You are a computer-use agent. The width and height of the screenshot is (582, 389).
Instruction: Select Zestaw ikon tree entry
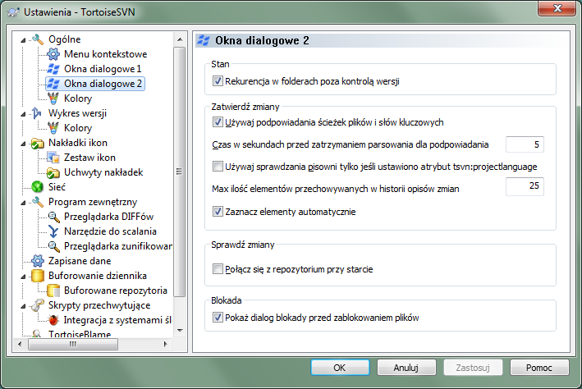89,158
